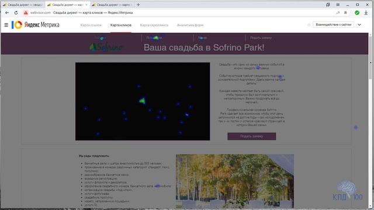
Task: Click the 'Взаимодействие с сайтом' button
Action: (x=333, y=24)
